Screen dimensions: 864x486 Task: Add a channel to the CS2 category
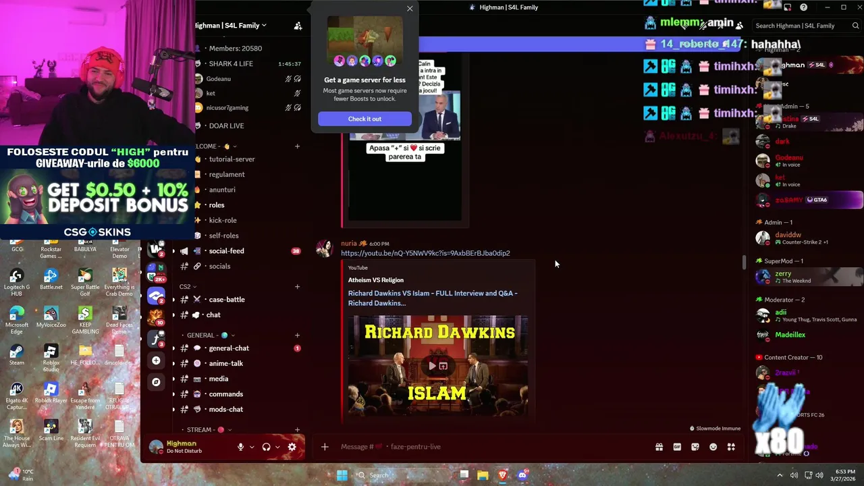click(x=298, y=287)
